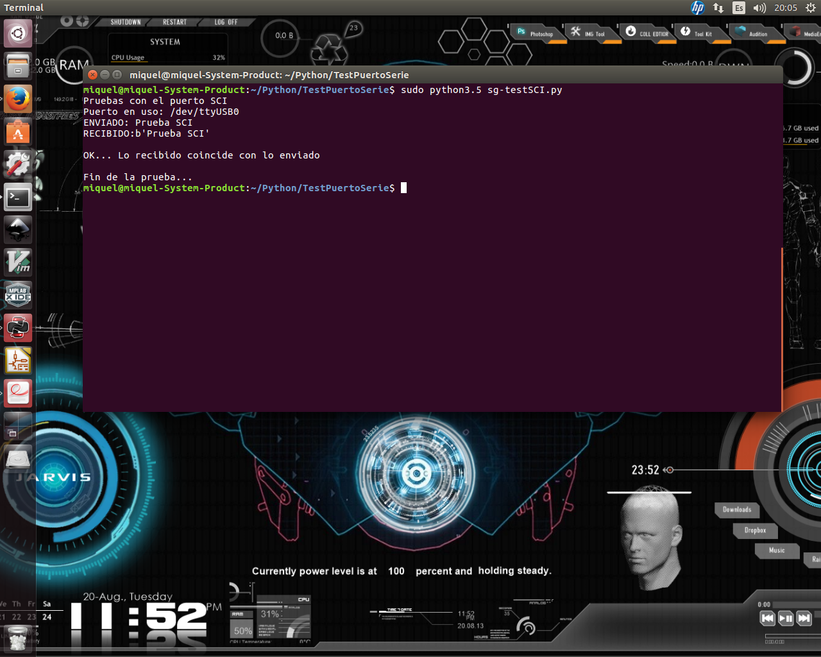Click the RECIBIDO output line
Image resolution: width=821 pixels, height=657 pixels.
pyautogui.click(x=146, y=133)
